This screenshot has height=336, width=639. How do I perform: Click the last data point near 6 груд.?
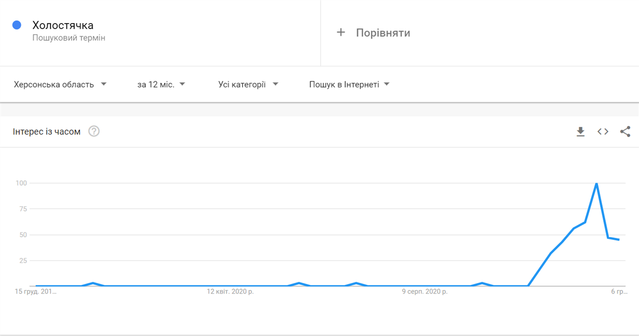(619, 240)
